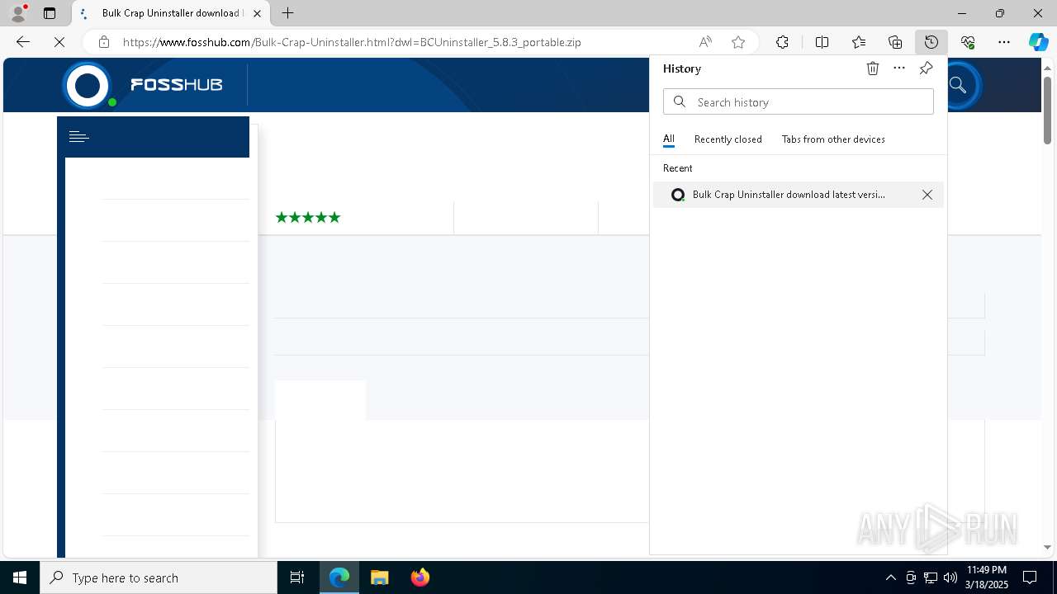Launch Firefox from taskbar
The image size is (1057, 594).
420,577
